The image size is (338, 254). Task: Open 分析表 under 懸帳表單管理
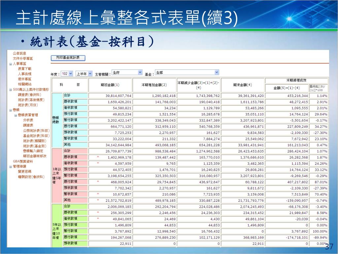(x=28, y=120)
